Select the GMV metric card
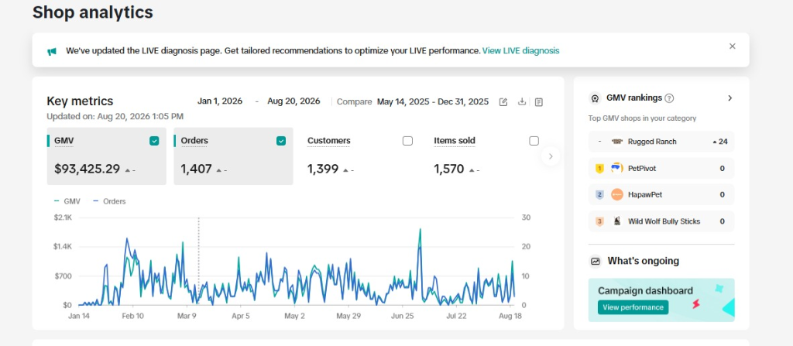The image size is (793, 346). pos(107,156)
